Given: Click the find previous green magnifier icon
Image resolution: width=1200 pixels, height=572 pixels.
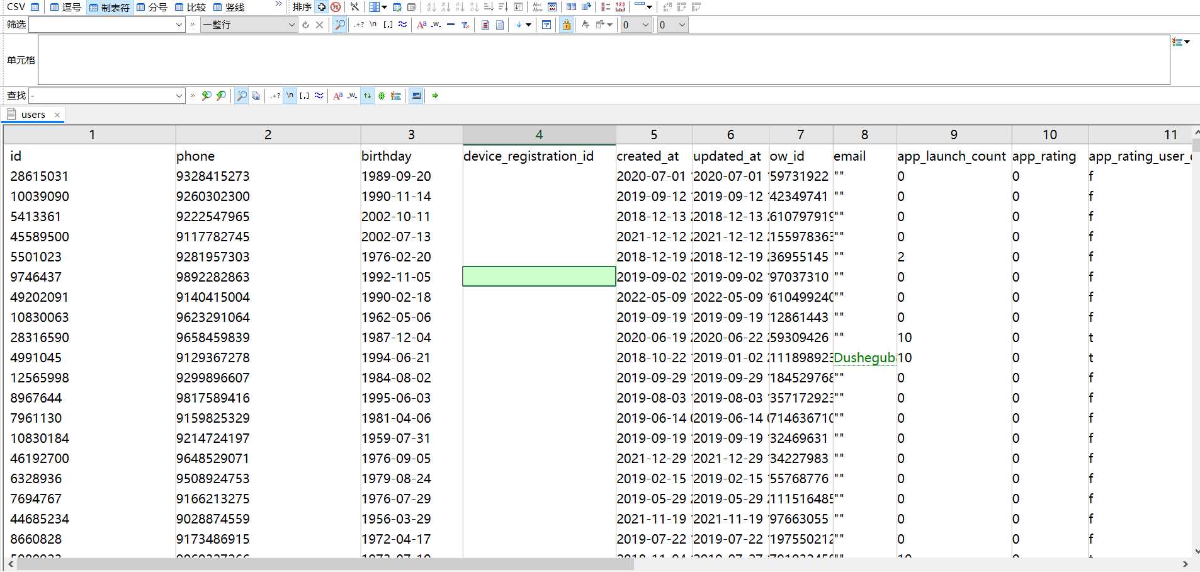Looking at the screenshot, I should pos(221,96).
